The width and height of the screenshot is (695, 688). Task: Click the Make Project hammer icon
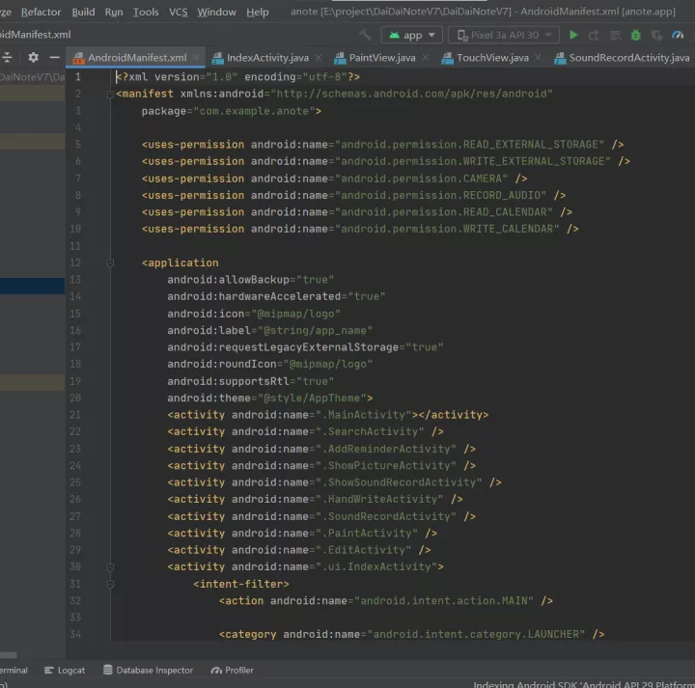[x=364, y=35]
